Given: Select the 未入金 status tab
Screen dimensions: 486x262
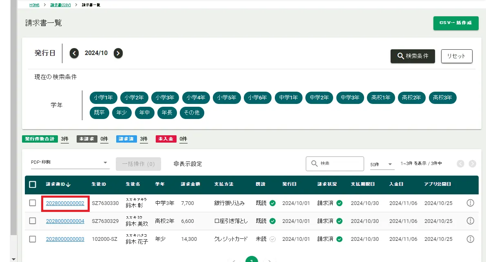Looking at the screenshot, I should click(166, 139).
